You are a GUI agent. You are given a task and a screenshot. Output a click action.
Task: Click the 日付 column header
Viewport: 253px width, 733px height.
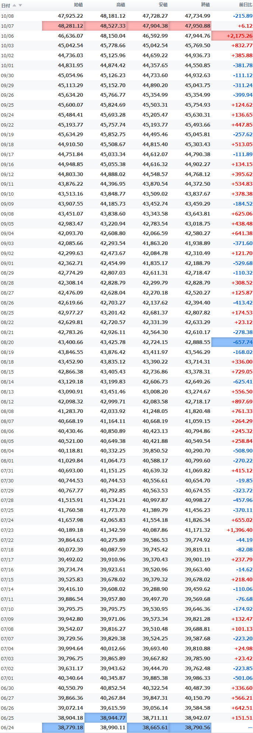6,5
